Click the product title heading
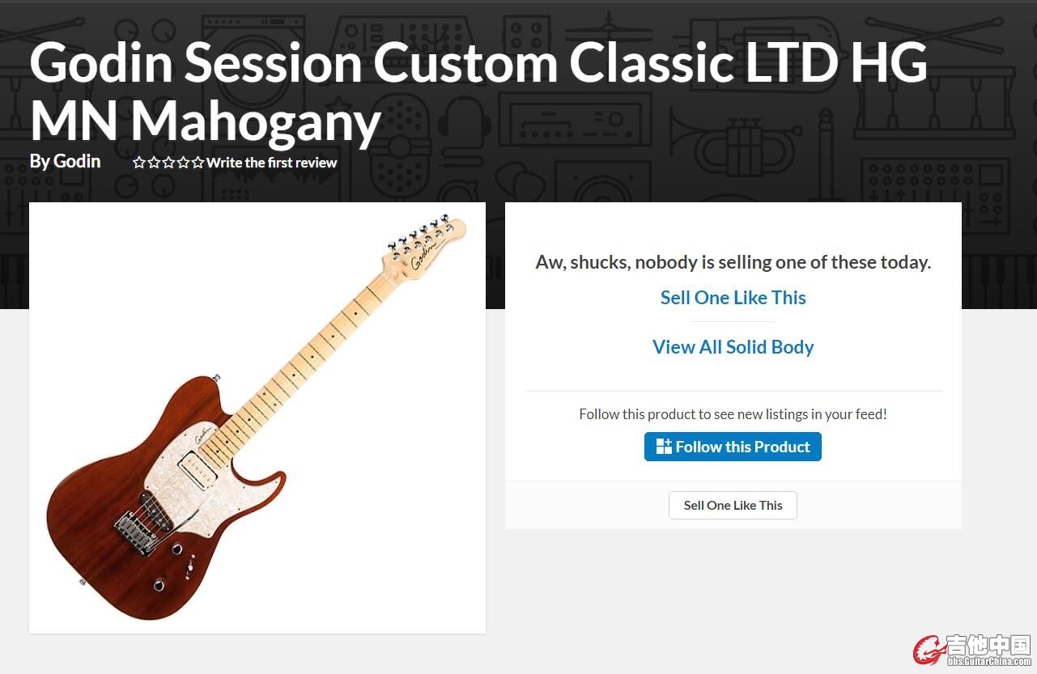This screenshot has width=1037, height=674. [478, 92]
